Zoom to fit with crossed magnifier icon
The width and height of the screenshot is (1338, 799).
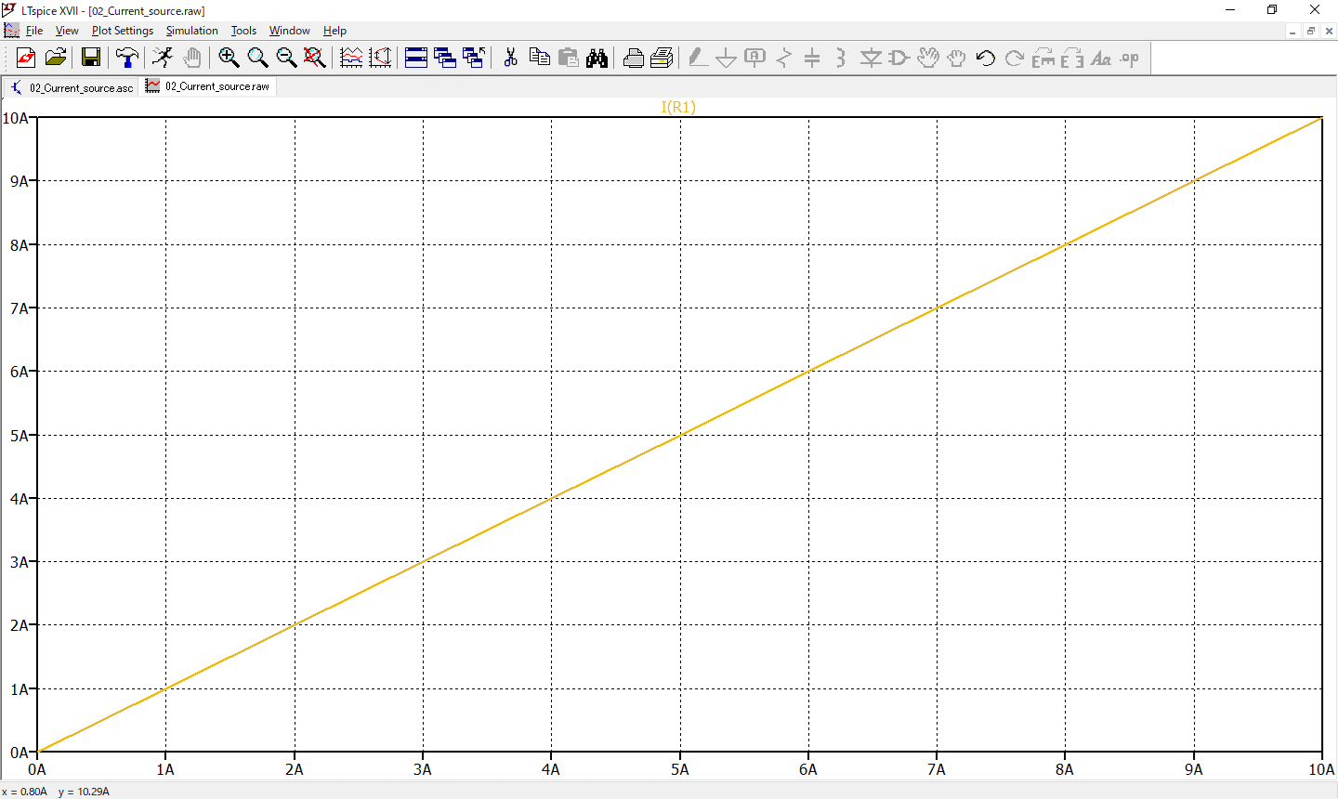pyautogui.click(x=315, y=59)
